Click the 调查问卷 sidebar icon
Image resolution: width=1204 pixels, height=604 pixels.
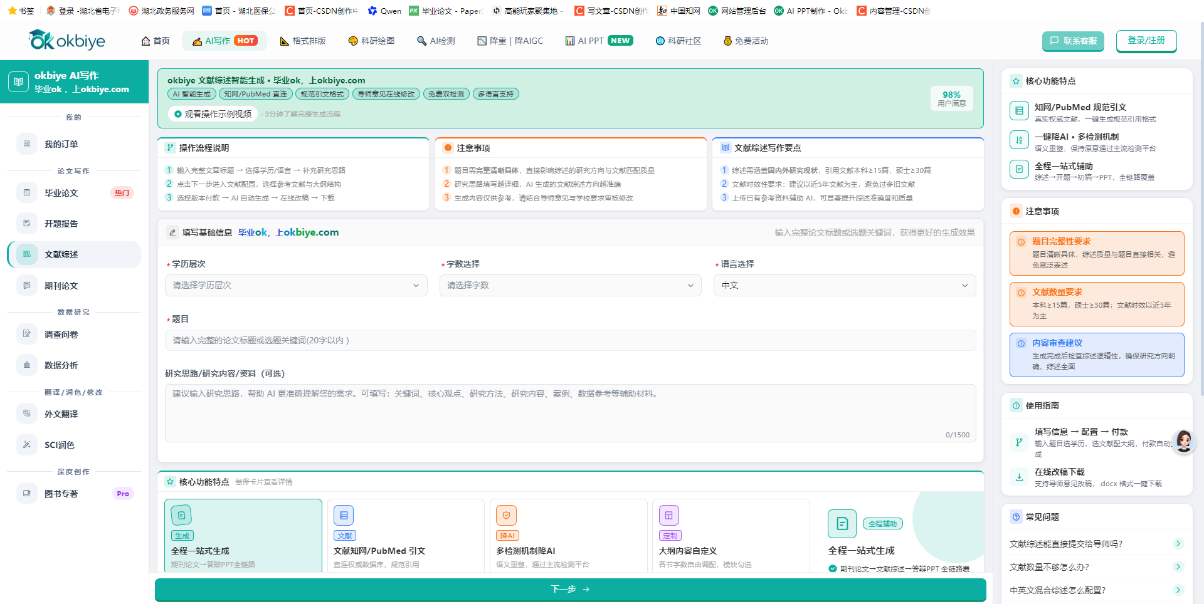[x=26, y=335]
